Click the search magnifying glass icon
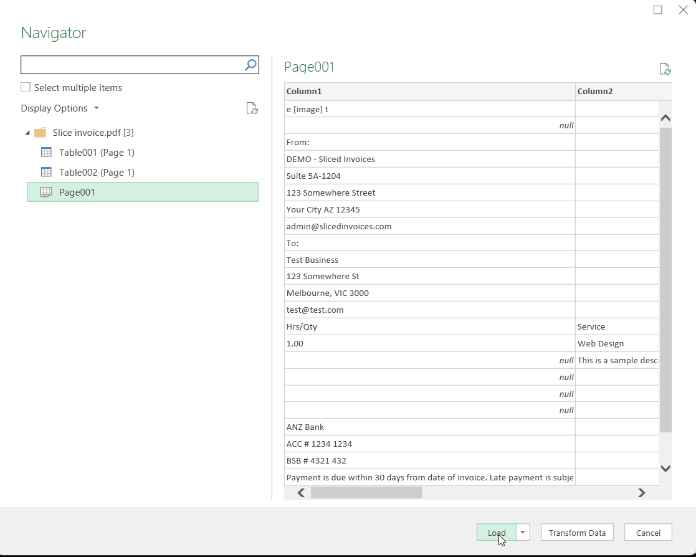This screenshot has height=557, width=696. tap(250, 64)
